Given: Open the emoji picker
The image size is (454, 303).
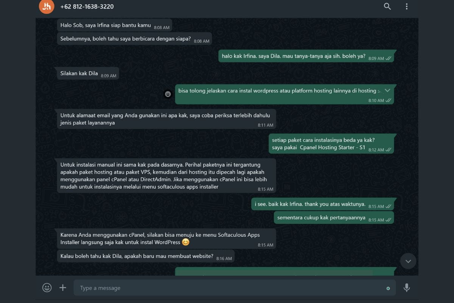Looking at the screenshot, I should tap(47, 288).
